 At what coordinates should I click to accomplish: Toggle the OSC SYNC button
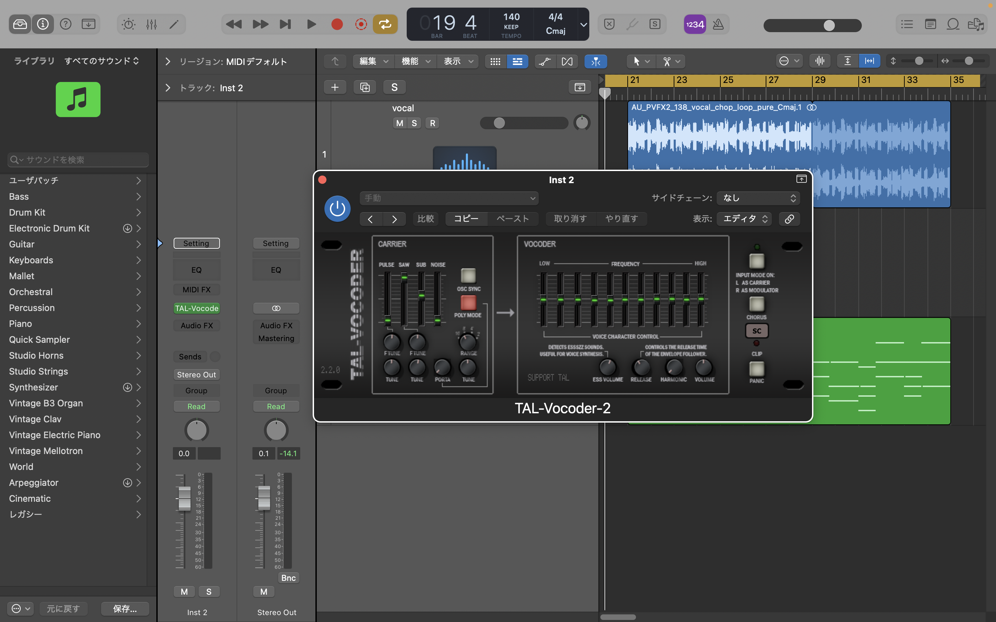(468, 276)
